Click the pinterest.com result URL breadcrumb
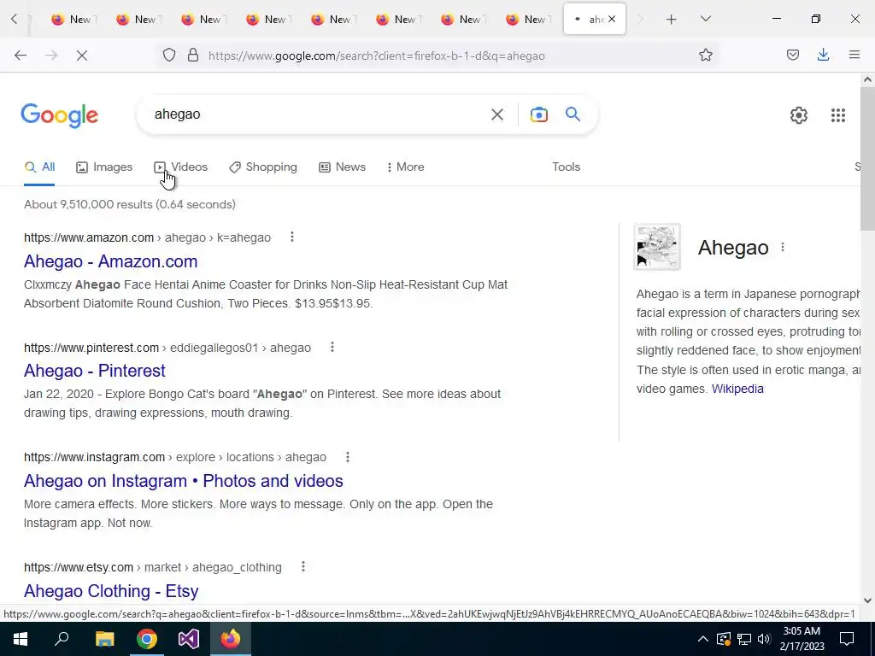Viewport: 875px width, 656px height. tap(167, 348)
